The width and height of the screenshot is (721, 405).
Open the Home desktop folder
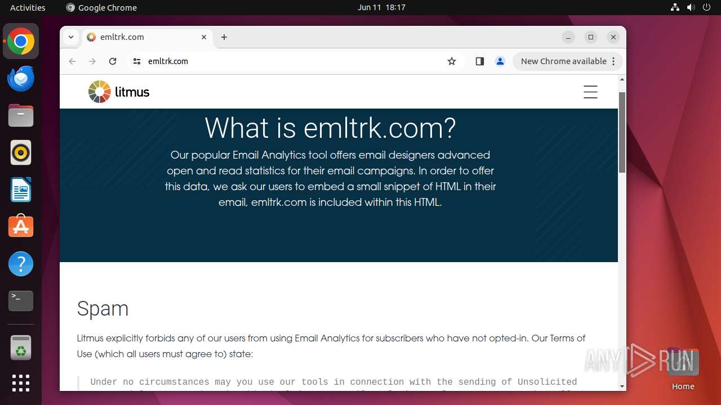click(683, 369)
